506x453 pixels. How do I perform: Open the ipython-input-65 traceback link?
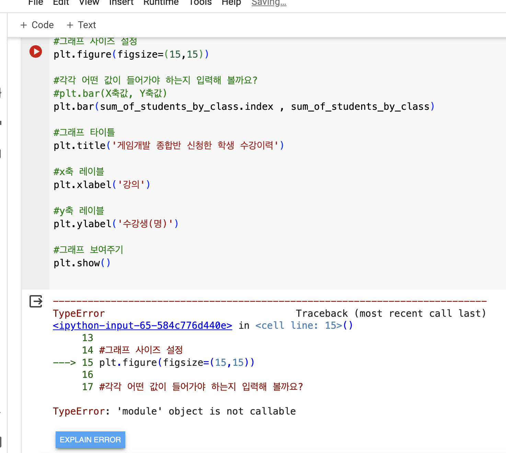click(x=142, y=325)
